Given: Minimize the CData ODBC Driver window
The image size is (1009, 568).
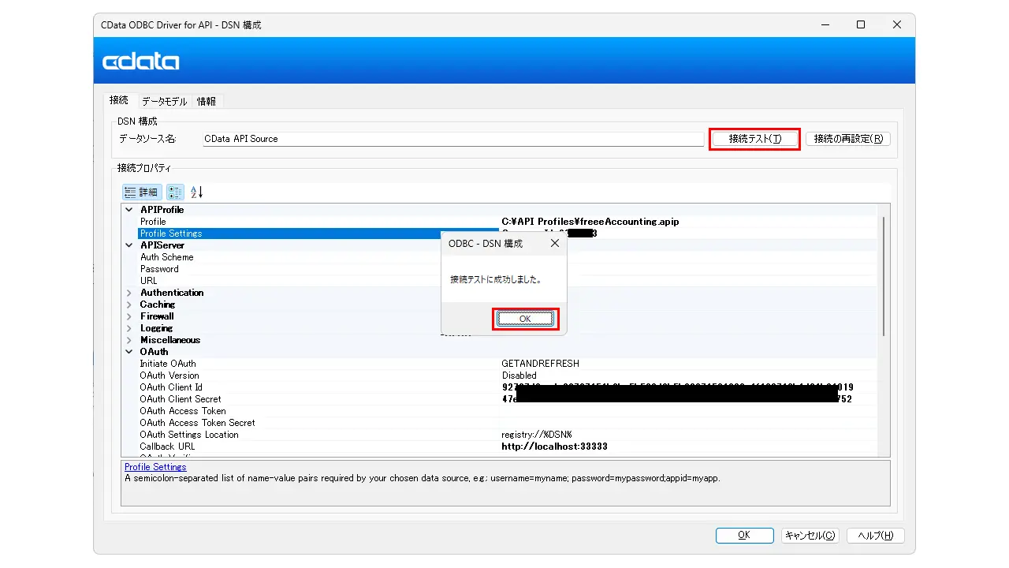Looking at the screenshot, I should [825, 25].
